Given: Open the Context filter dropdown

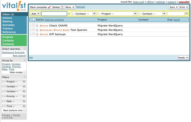Looking at the screenshot, I should (14, 91).
